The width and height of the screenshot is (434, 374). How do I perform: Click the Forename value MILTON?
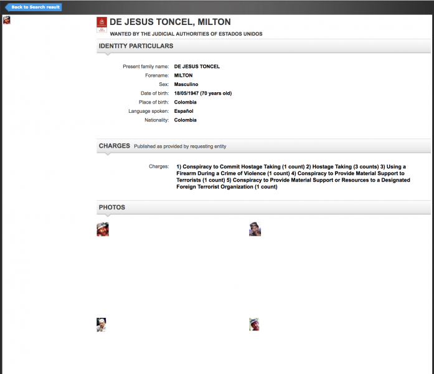point(183,75)
